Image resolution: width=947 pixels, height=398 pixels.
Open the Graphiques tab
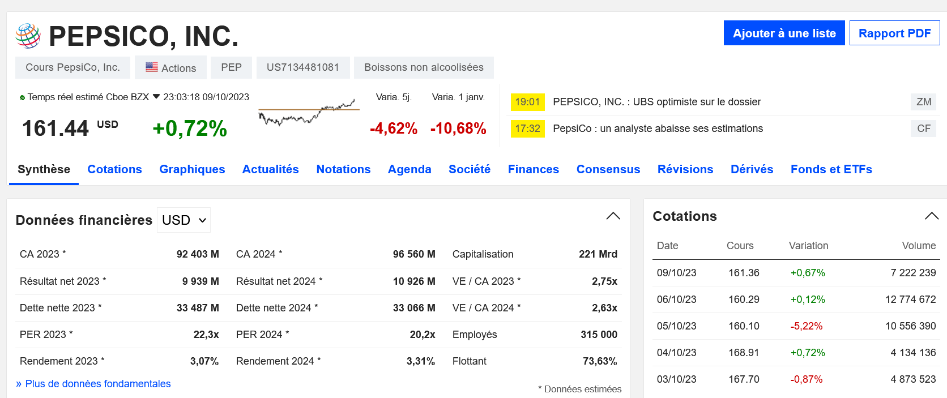192,169
